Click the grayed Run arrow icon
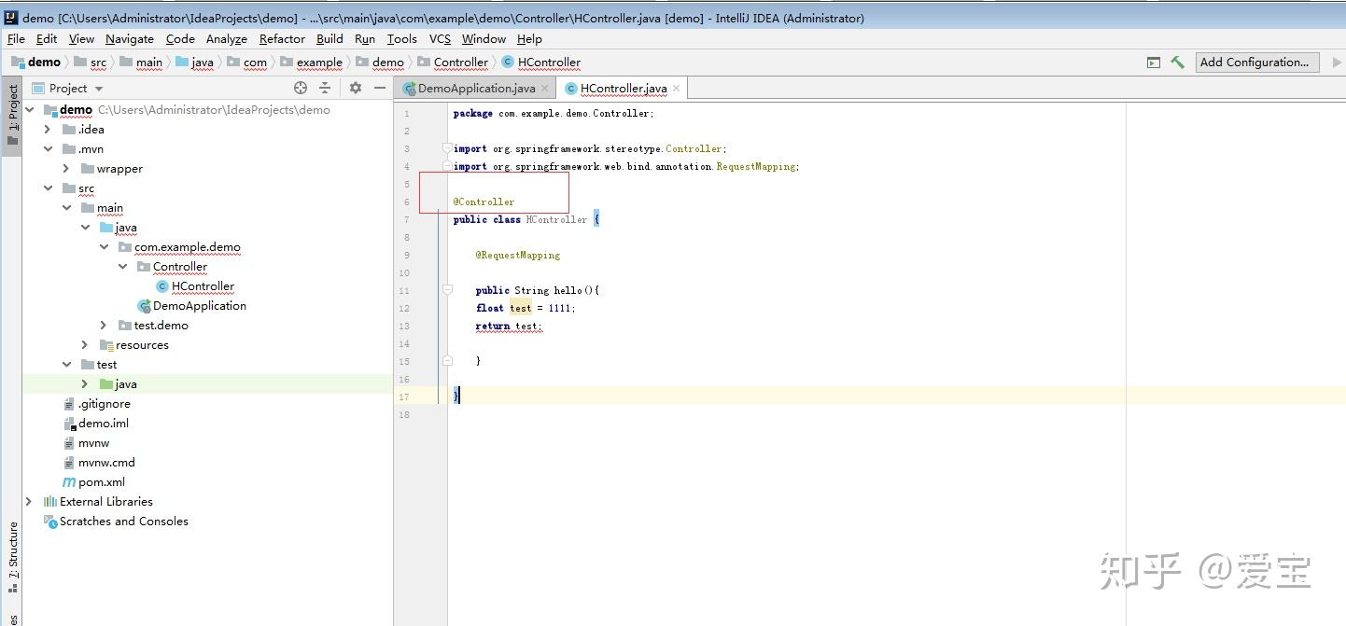Screen dimensions: 1346x626 [1337, 63]
